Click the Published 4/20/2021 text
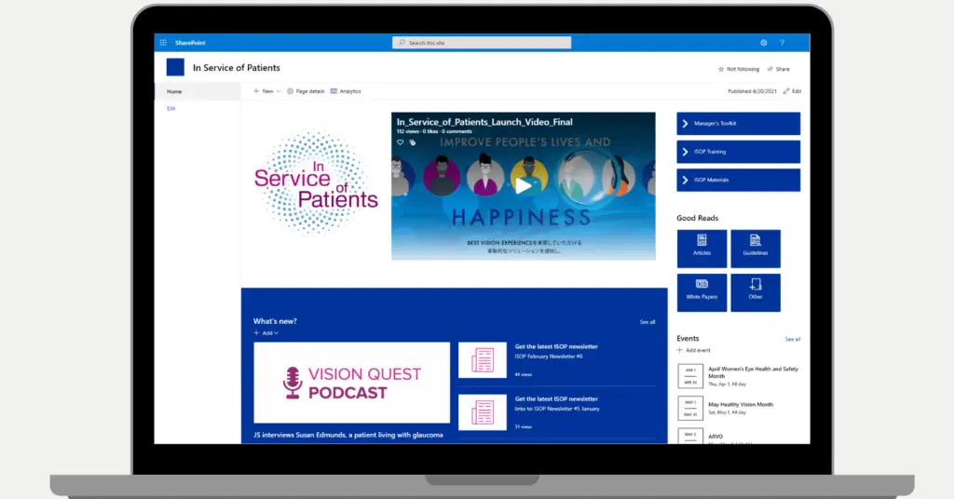 (752, 91)
